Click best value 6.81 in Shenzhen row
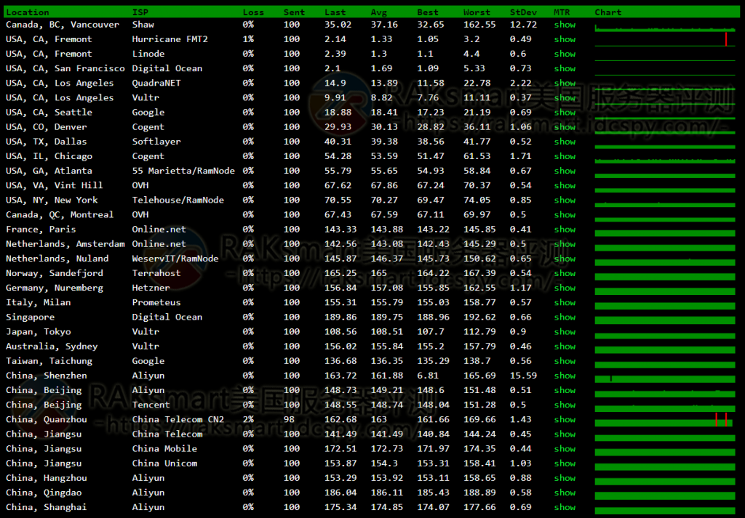The image size is (745, 518). pos(428,376)
